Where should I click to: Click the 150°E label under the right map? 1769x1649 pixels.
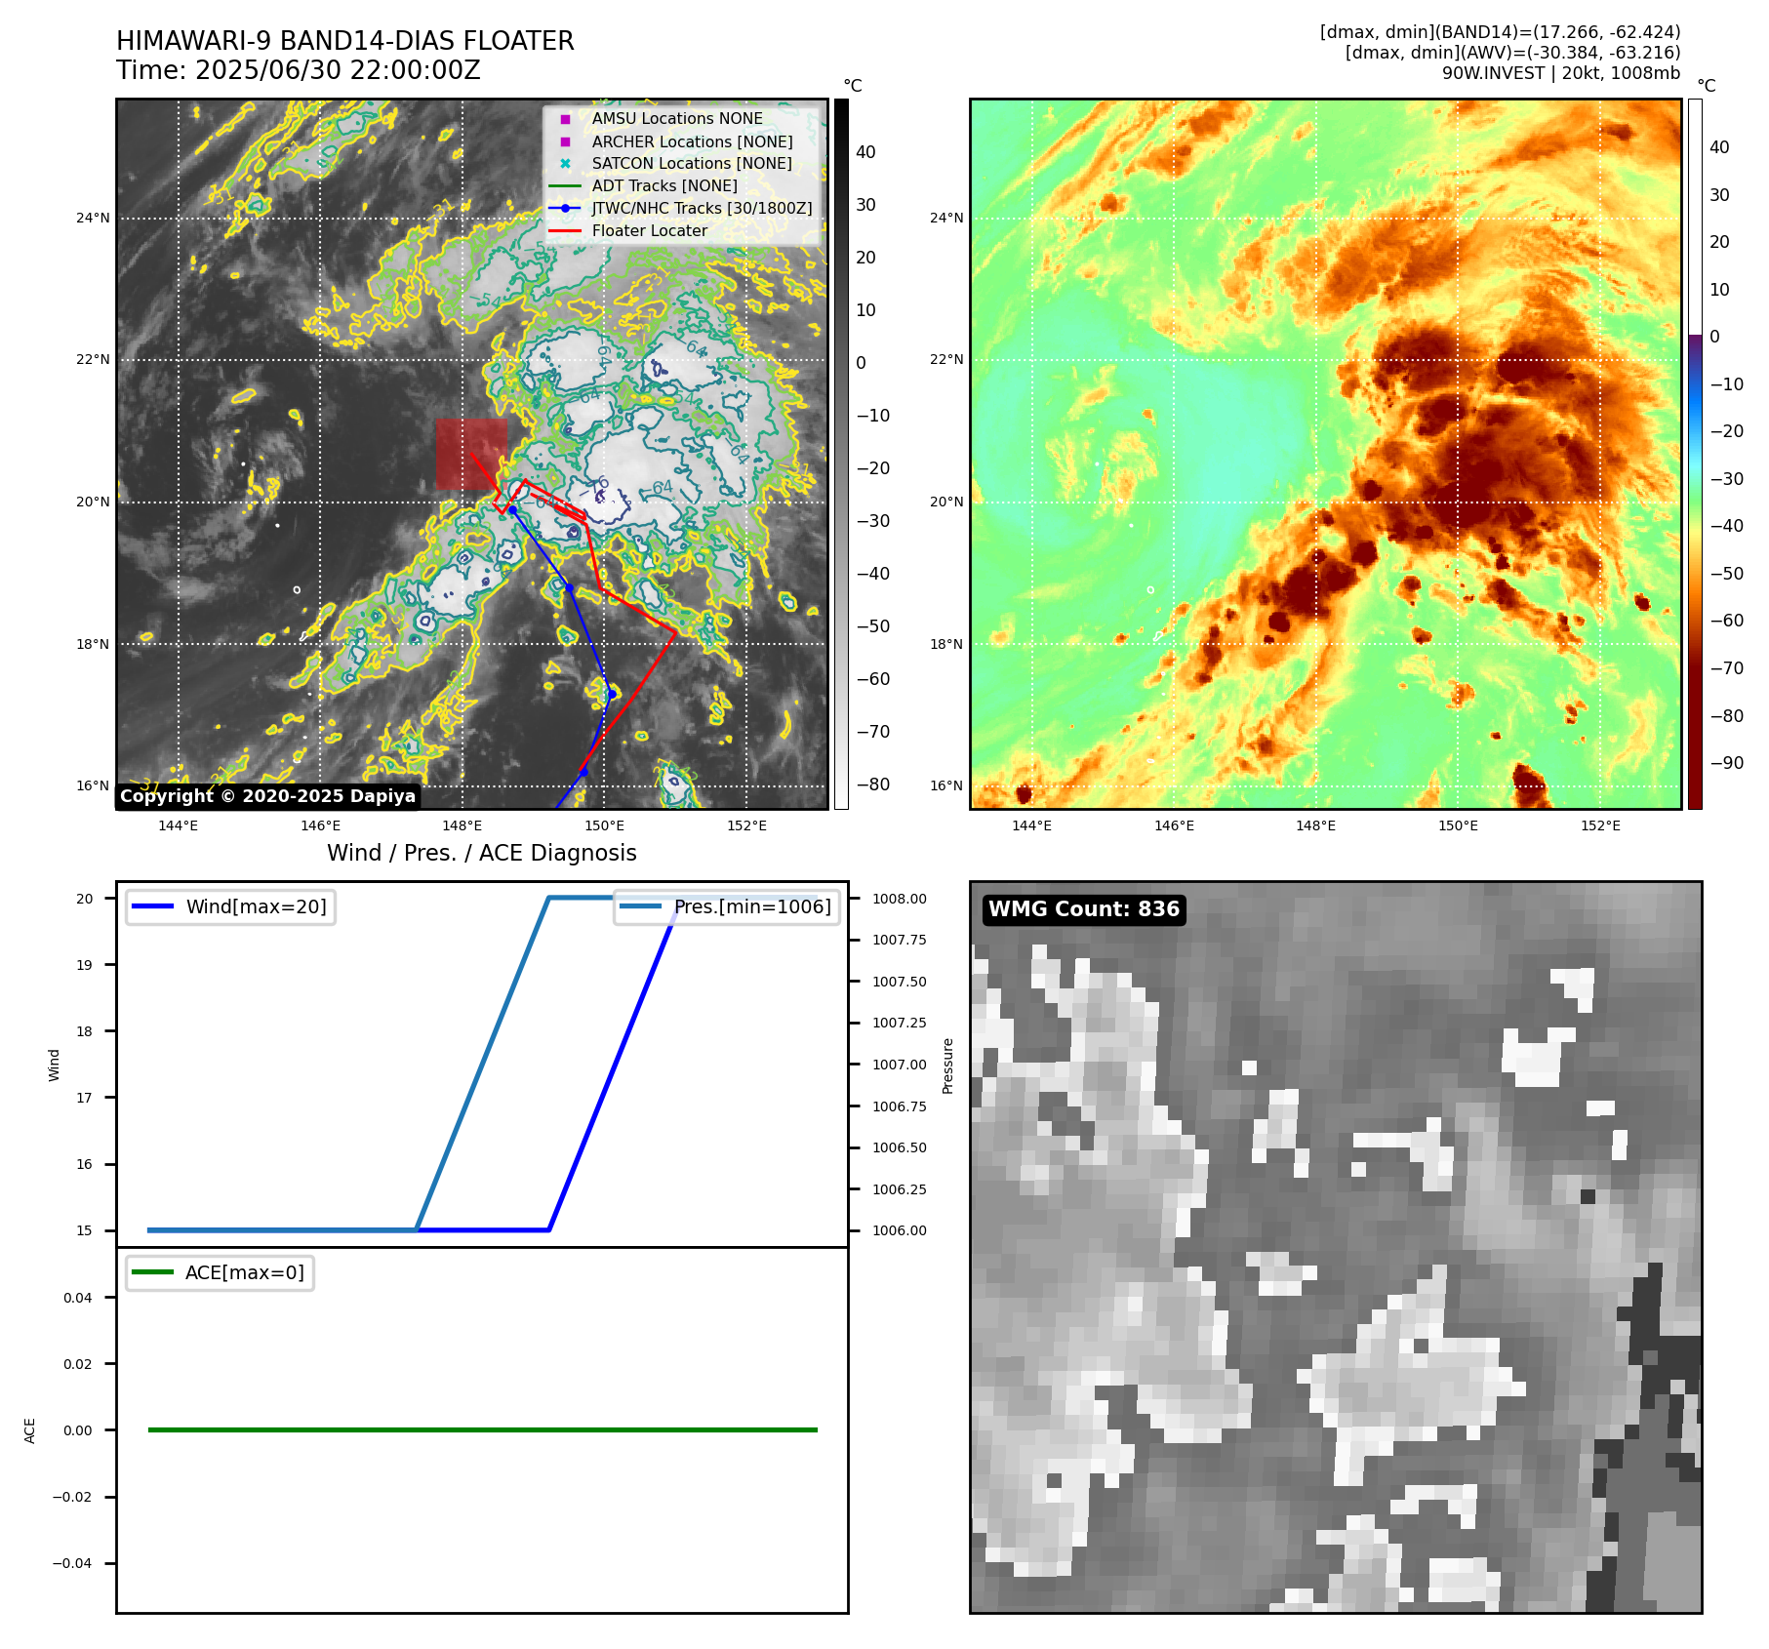coord(1458,825)
